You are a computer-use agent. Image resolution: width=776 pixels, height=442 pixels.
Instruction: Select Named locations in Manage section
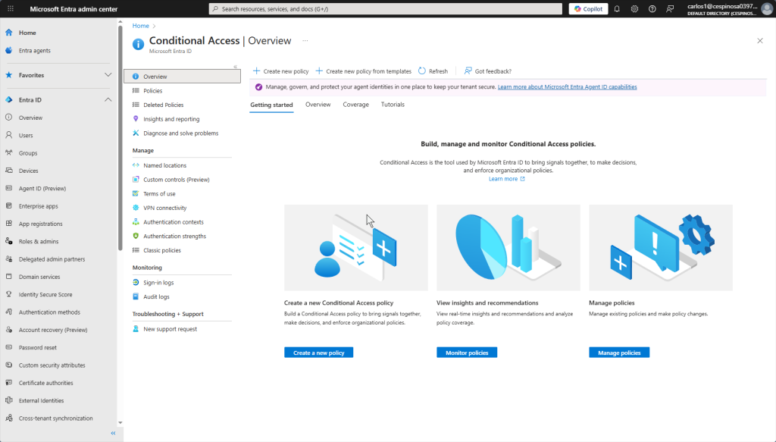click(164, 165)
